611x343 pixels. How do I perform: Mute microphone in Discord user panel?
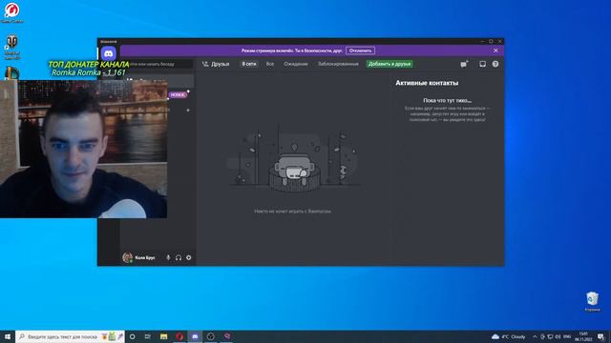[168, 257]
